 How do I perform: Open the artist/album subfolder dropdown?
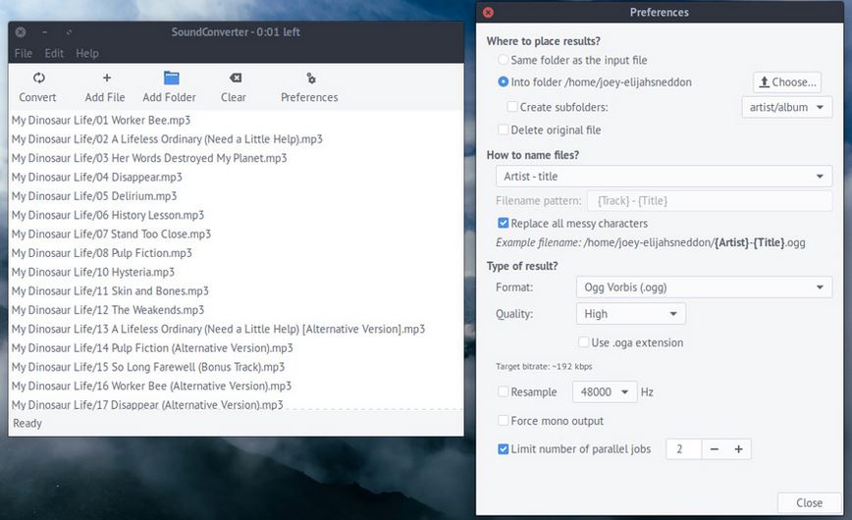point(786,107)
